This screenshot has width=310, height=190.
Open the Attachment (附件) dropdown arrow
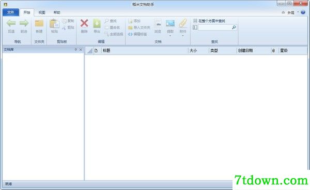[x=183, y=36]
